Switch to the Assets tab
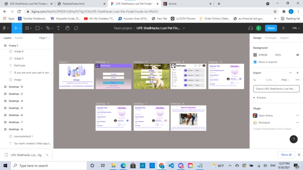The width and height of the screenshot is (303, 170). (19, 38)
